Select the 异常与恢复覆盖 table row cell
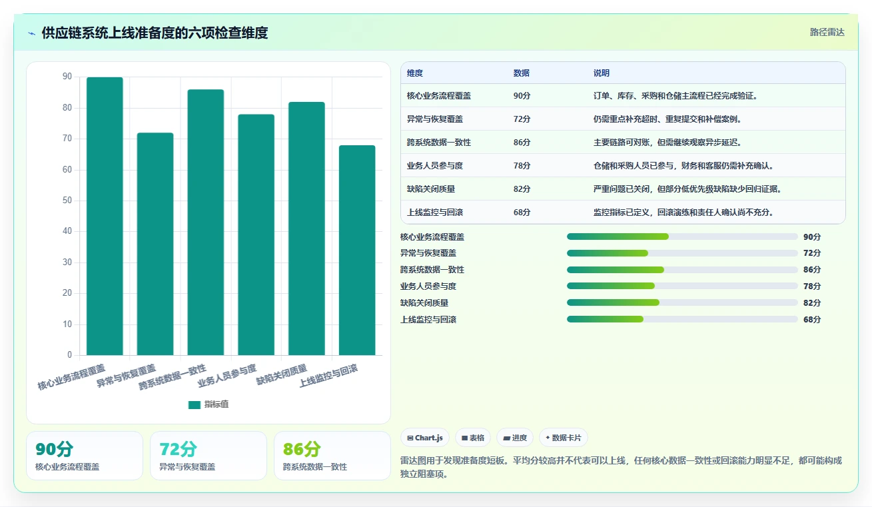 coord(435,119)
